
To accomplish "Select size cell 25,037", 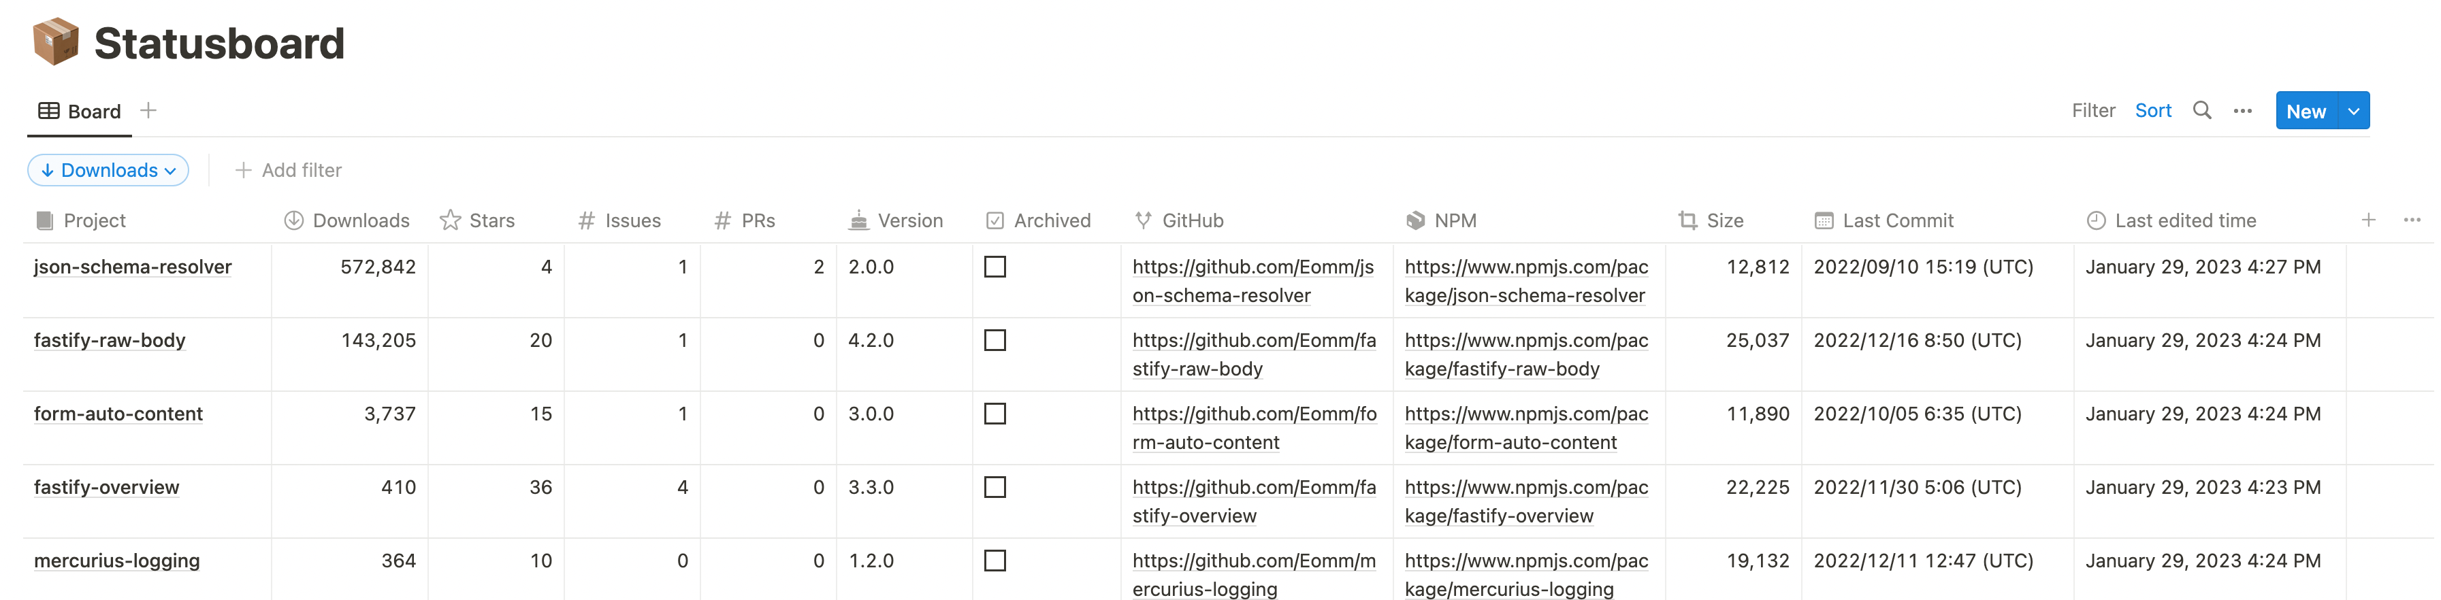I will click(x=1733, y=354).
